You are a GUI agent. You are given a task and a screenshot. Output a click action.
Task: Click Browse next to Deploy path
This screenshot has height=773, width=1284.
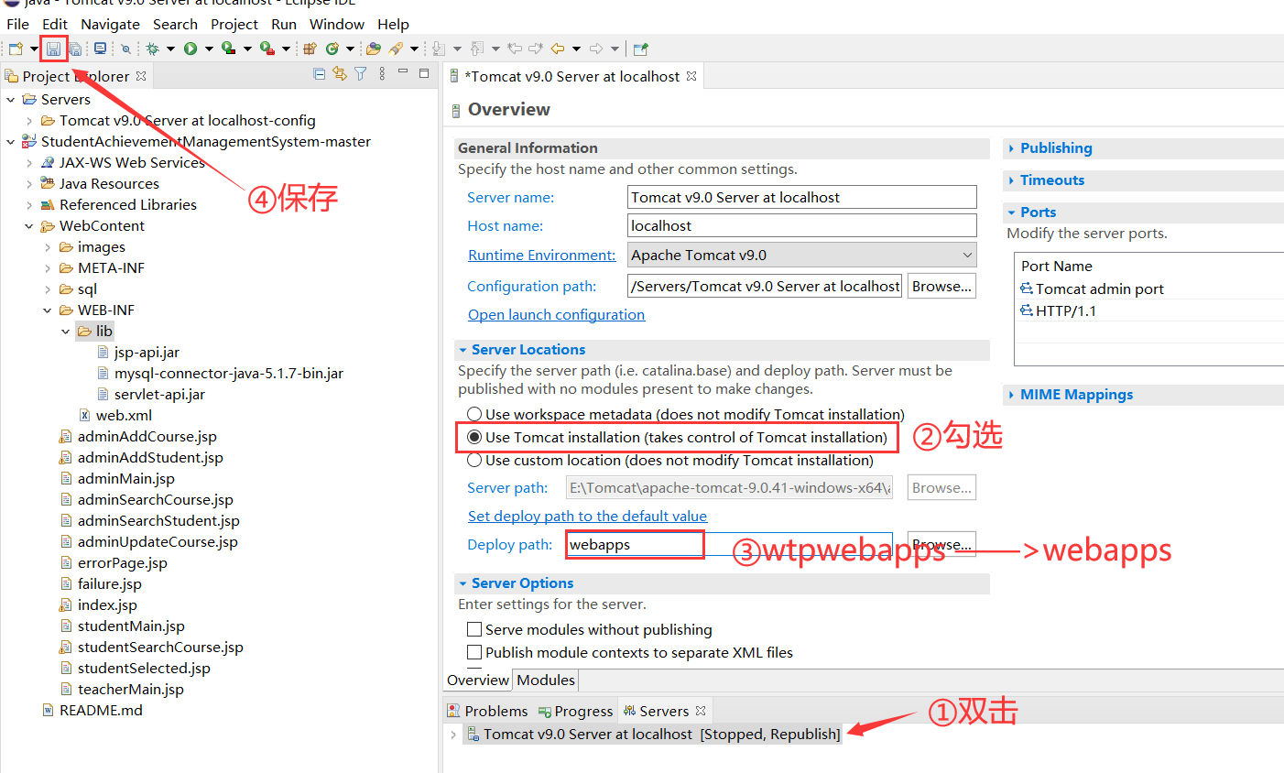[x=941, y=544]
